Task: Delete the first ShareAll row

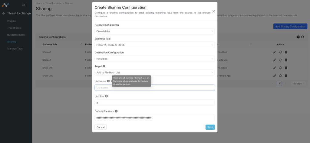Action: [286, 52]
